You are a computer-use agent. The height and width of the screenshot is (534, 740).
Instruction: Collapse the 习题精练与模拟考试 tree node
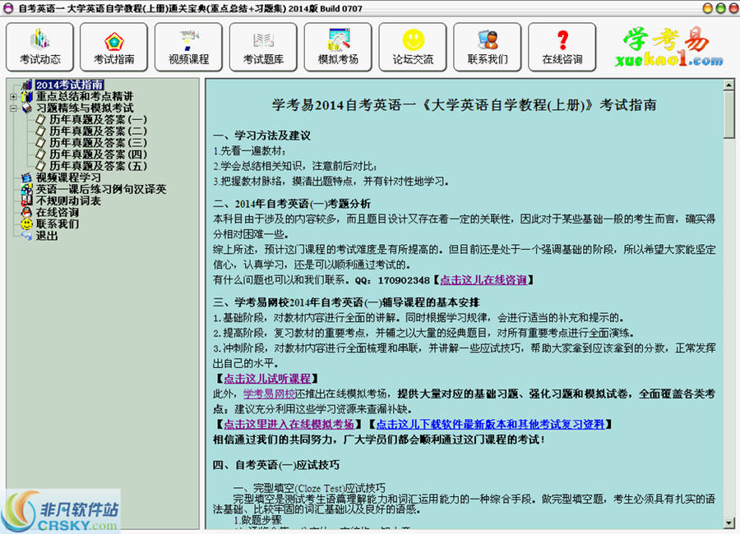[13, 108]
